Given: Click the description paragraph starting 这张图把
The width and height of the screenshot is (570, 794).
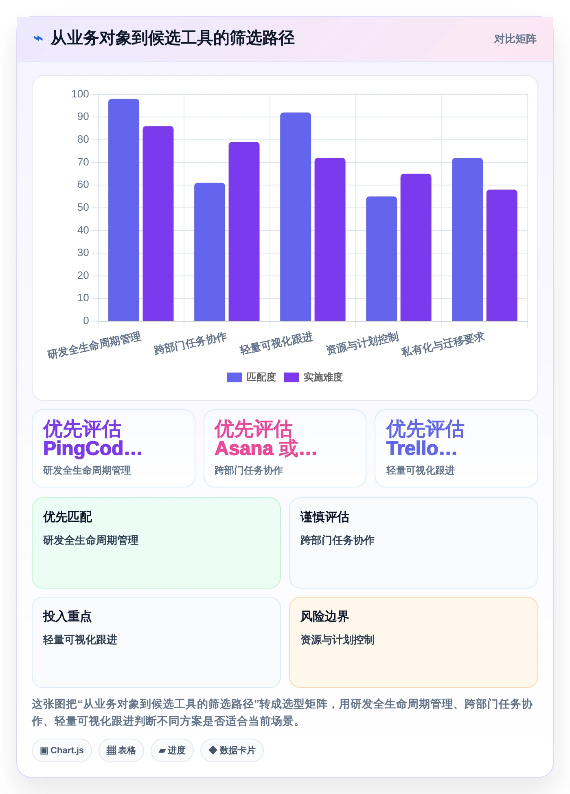Looking at the screenshot, I should [283, 712].
